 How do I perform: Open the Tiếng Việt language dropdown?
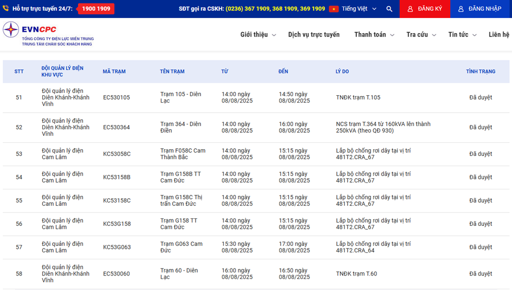tap(359, 9)
